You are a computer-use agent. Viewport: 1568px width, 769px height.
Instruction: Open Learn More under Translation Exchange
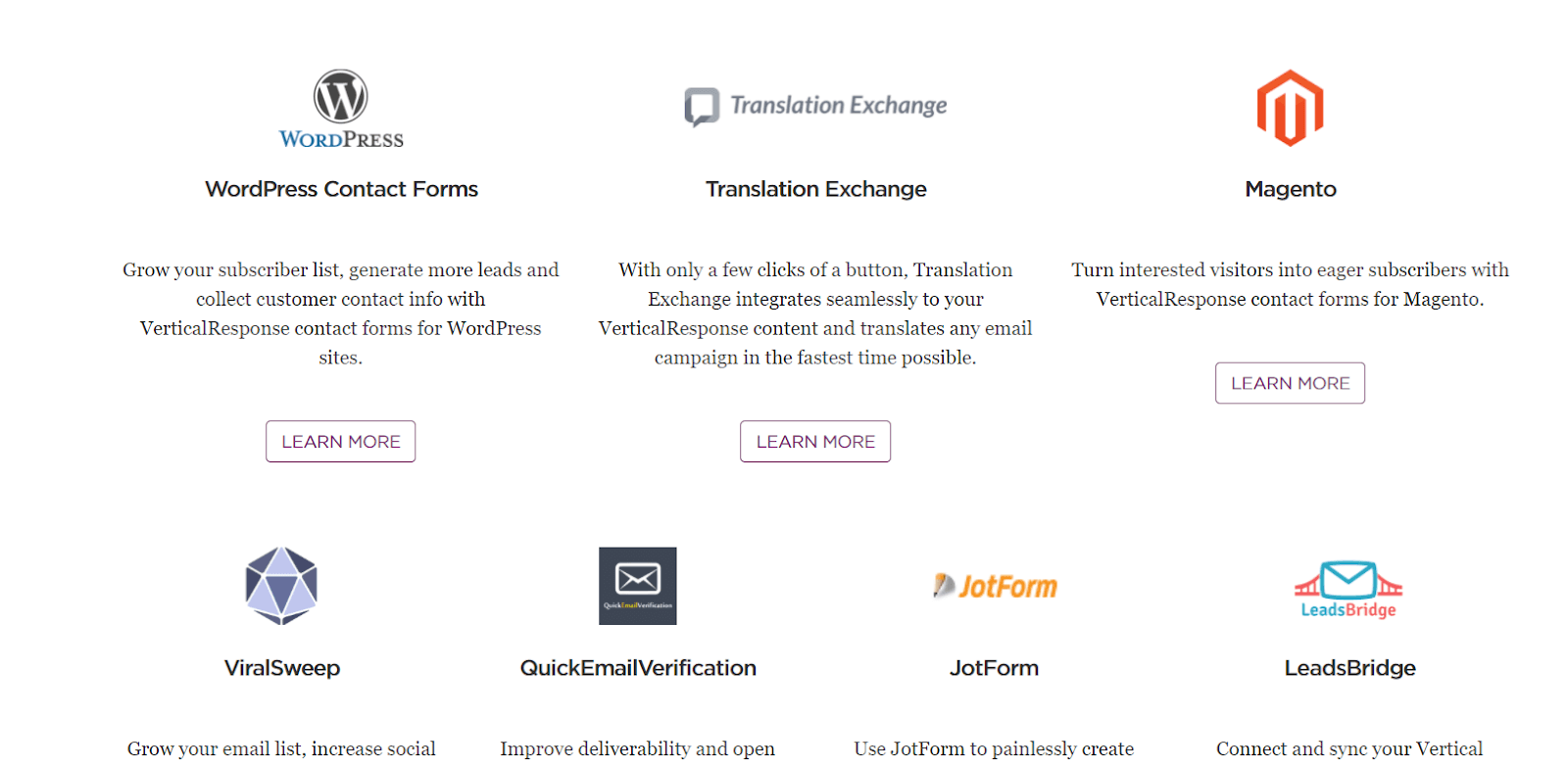click(815, 442)
